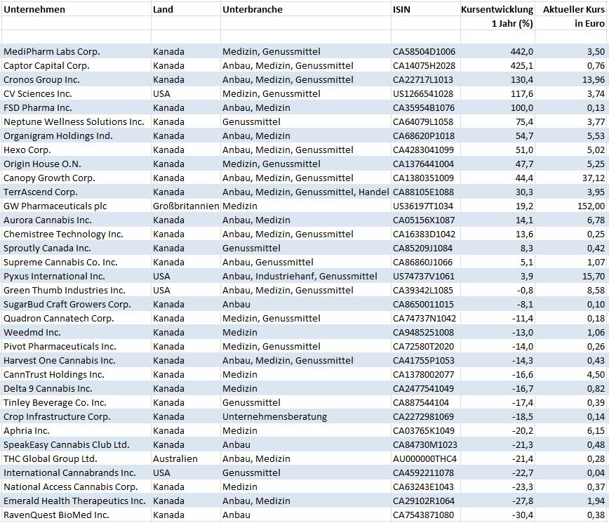Click the Hexo Corp. cell
This screenshot has width=609, height=523.
(76, 150)
